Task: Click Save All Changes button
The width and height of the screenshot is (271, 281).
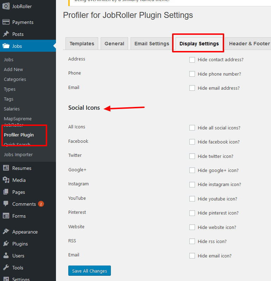Action: coord(89,271)
